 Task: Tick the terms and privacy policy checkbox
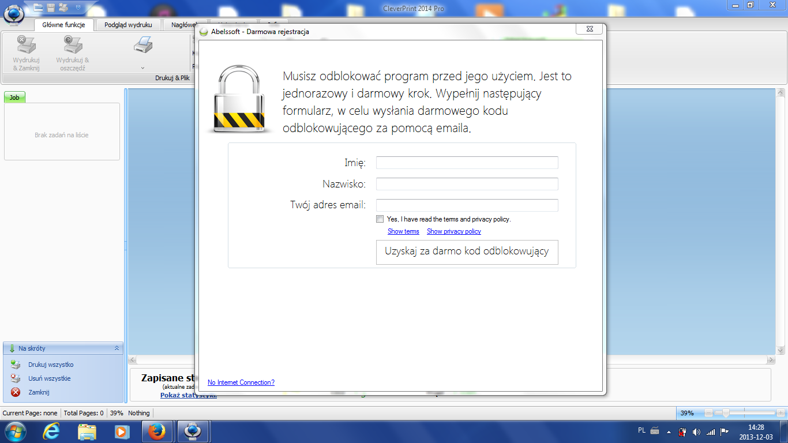point(380,219)
